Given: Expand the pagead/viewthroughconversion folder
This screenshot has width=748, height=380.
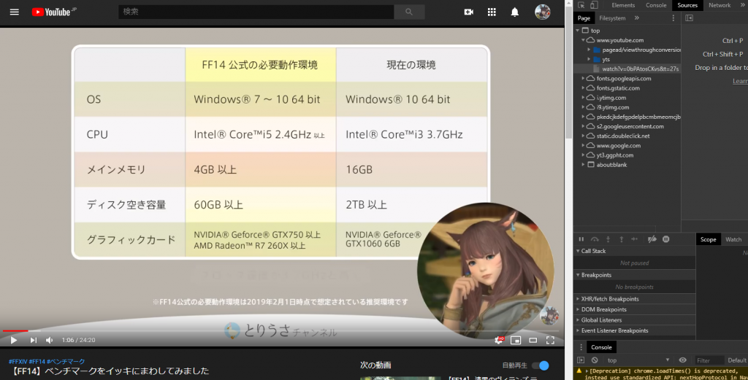Looking at the screenshot, I should (x=589, y=50).
